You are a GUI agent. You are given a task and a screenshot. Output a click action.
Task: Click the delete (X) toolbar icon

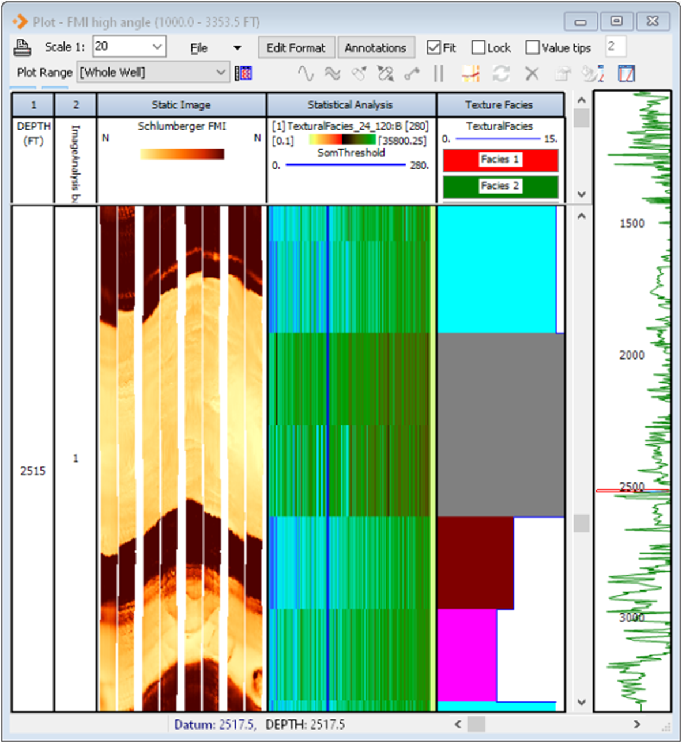click(x=532, y=74)
